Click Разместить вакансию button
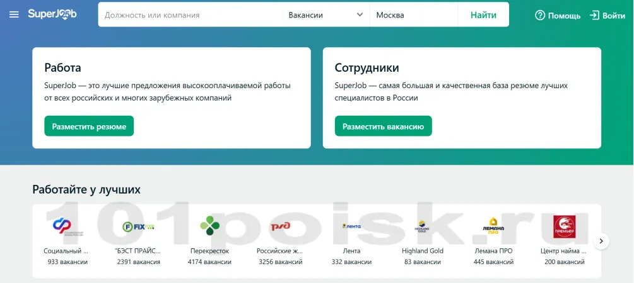 point(384,126)
